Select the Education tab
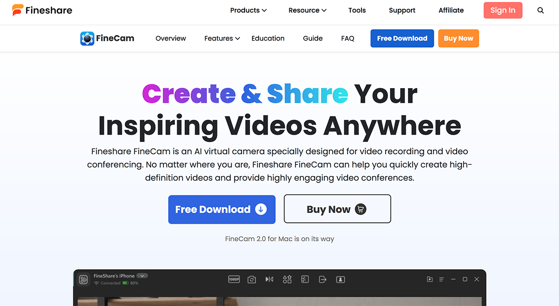 tap(268, 38)
